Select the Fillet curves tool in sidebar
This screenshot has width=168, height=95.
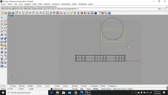coord(5,31)
